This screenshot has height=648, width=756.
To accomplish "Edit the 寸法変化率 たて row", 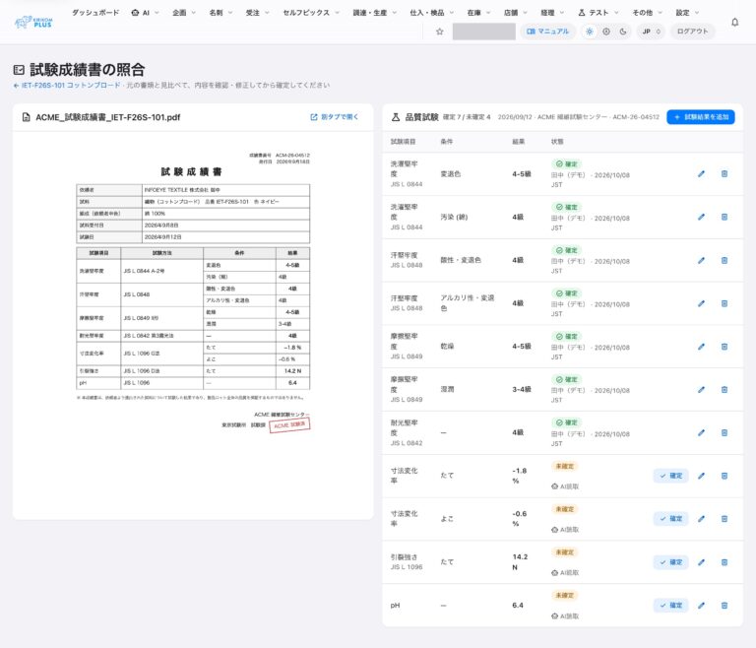I will pyautogui.click(x=701, y=476).
